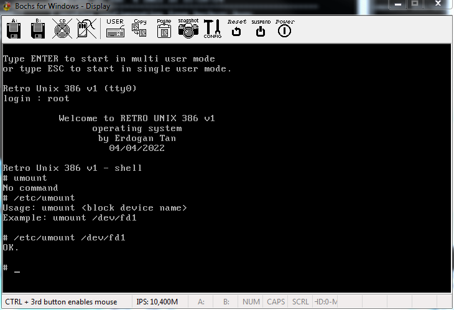The width and height of the screenshot is (454, 310).
Task: Click the Reset emulator icon
Action: coord(236,29)
